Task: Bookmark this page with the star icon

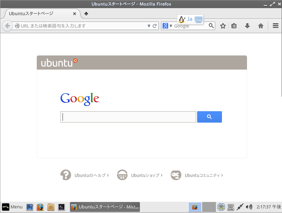Action: click(223, 26)
